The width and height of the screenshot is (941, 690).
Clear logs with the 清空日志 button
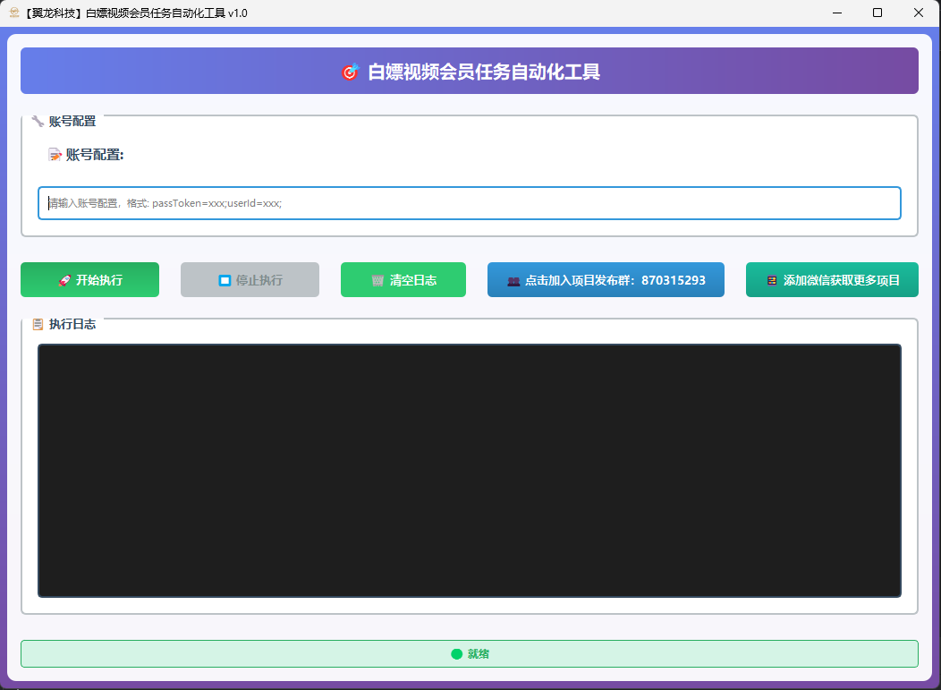point(403,279)
